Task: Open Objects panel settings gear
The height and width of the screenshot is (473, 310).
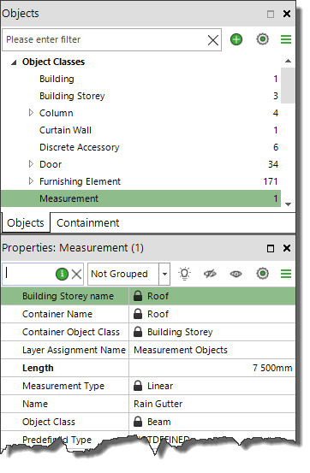Action: (x=262, y=39)
